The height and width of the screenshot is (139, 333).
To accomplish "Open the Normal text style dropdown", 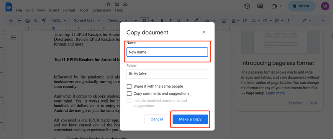I will 87,21.
